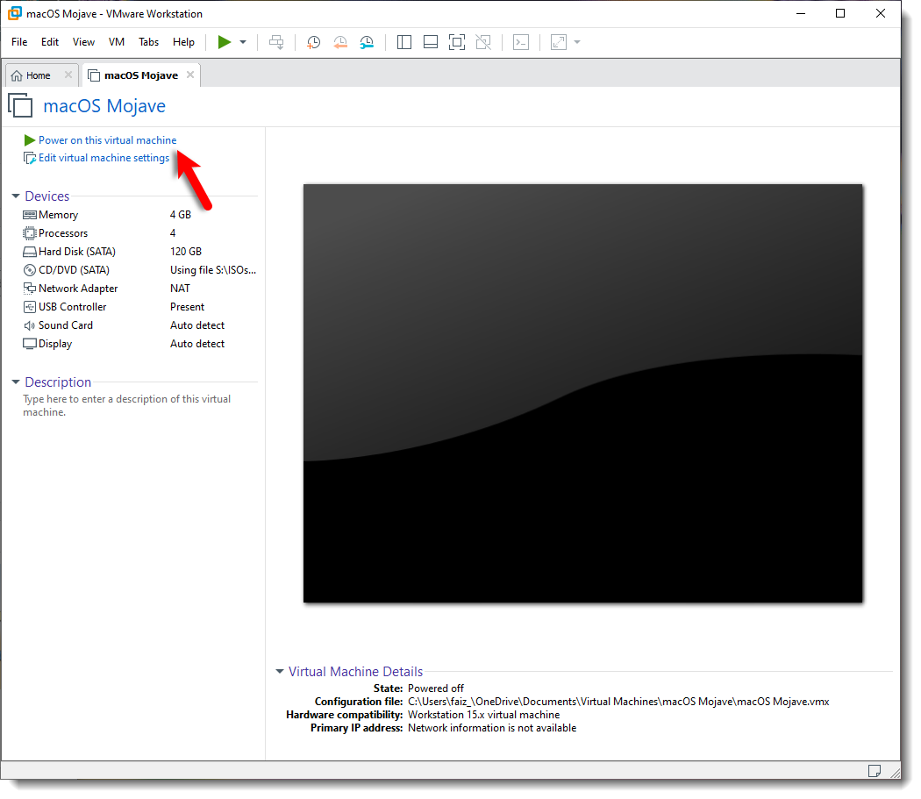
Task: Collapse the Devices section
Action: tap(16, 196)
